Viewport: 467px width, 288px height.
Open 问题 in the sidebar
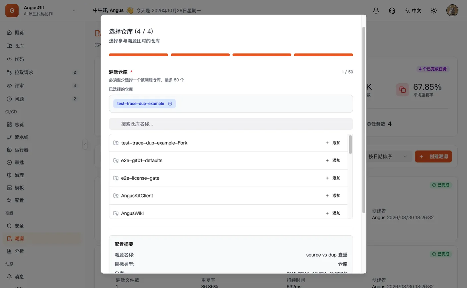click(x=42, y=99)
